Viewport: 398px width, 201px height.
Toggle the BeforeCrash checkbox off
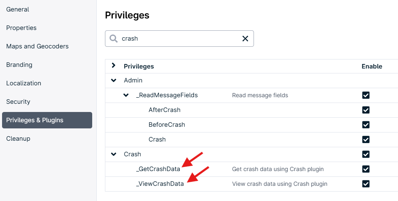coord(365,125)
